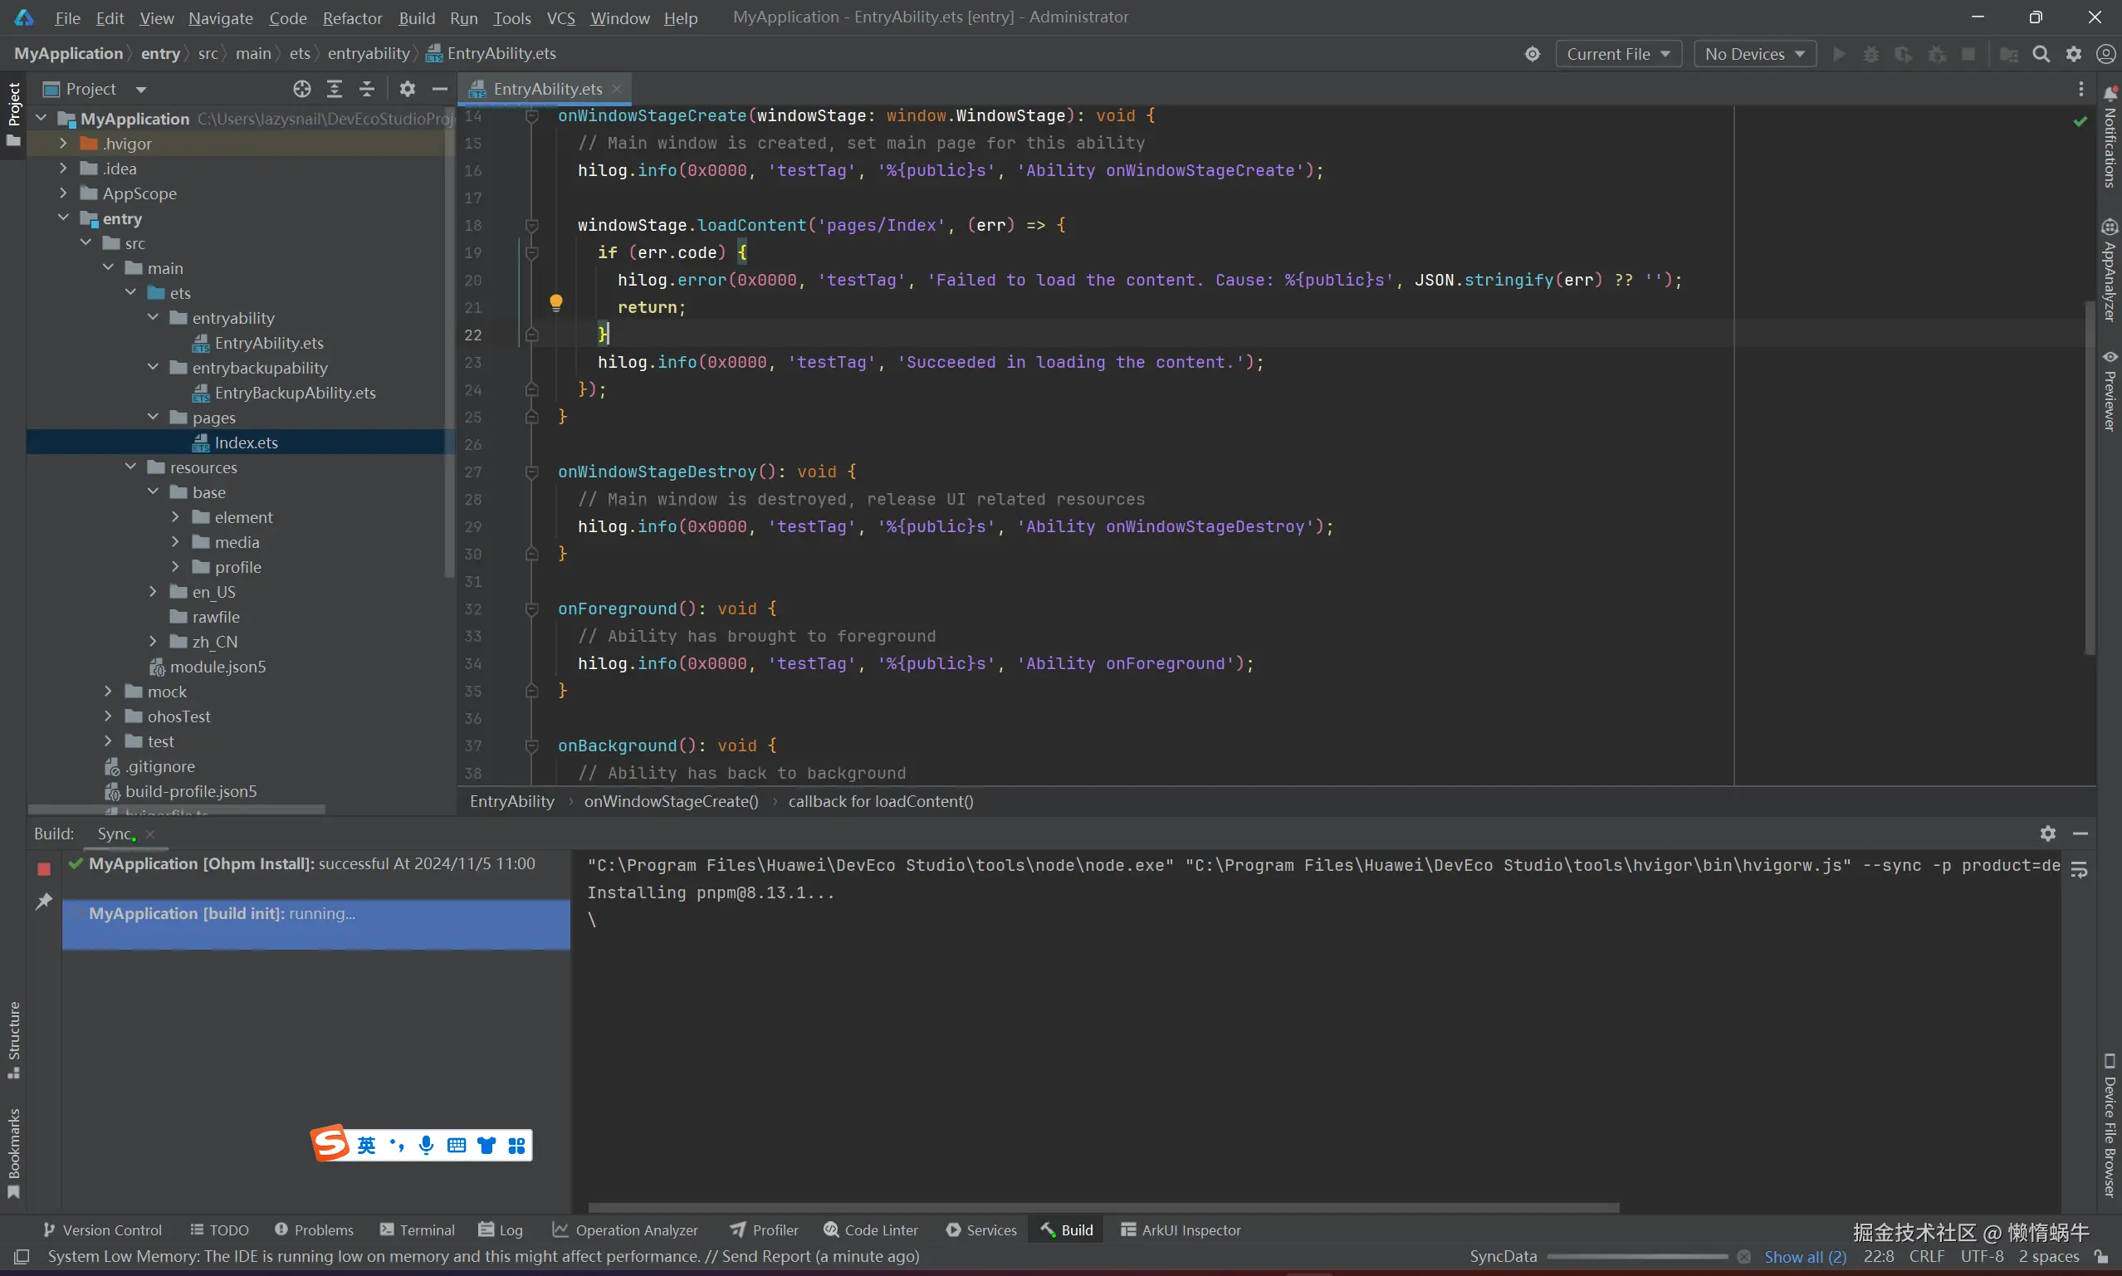Click the Search Everywhere magnifier icon

2041,54
